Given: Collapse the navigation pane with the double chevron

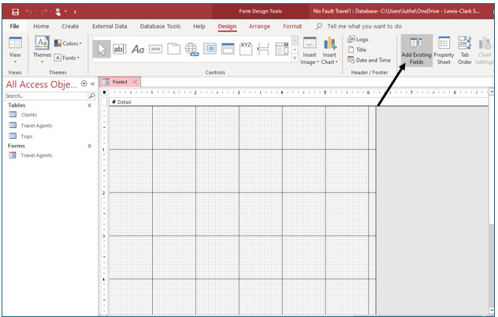Looking at the screenshot, I should click(93, 84).
